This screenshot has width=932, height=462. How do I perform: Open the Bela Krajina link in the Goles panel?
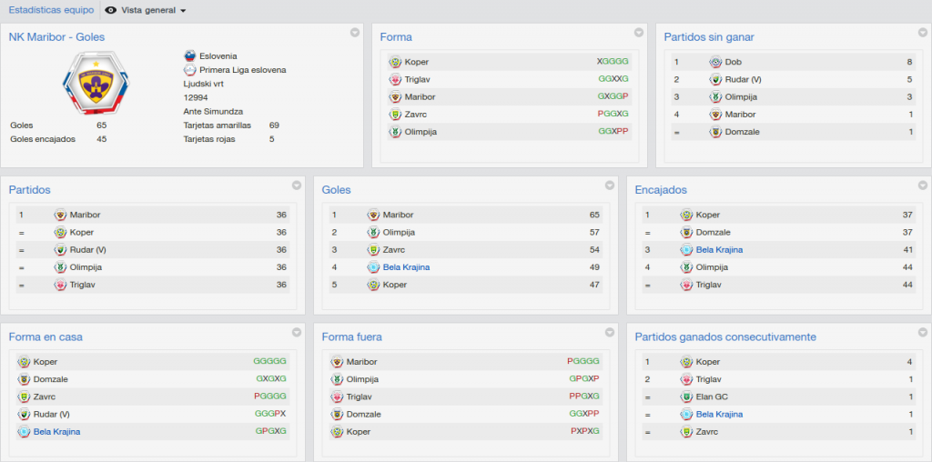(406, 267)
